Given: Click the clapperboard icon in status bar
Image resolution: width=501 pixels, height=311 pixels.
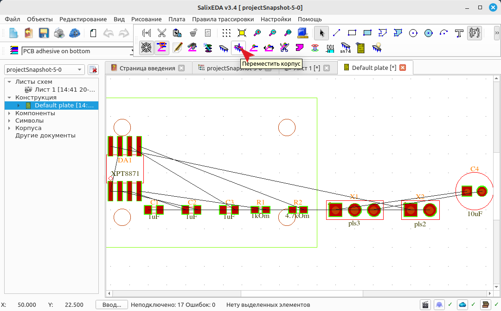Looking at the screenshot, I should 425,305.
